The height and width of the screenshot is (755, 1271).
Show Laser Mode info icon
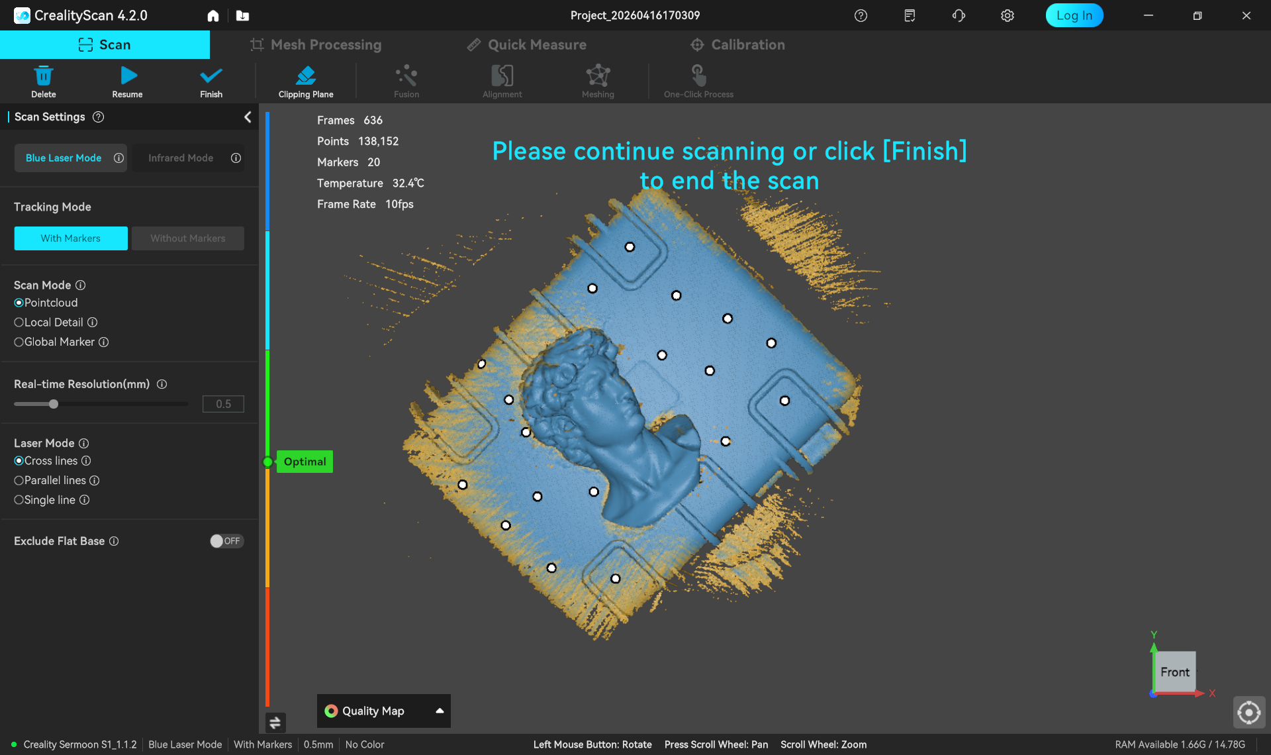(83, 444)
